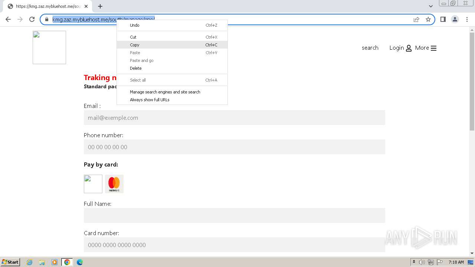Click the scrollbar down arrow
This screenshot has height=267, width=475.
click(472, 253)
